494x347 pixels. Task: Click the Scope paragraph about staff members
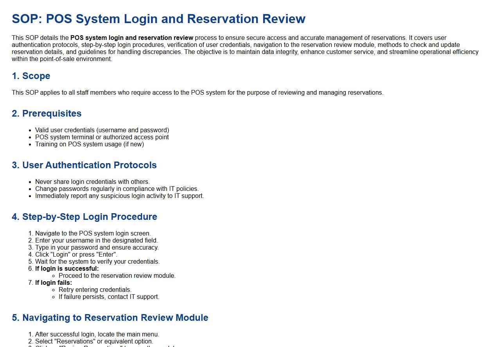(197, 93)
